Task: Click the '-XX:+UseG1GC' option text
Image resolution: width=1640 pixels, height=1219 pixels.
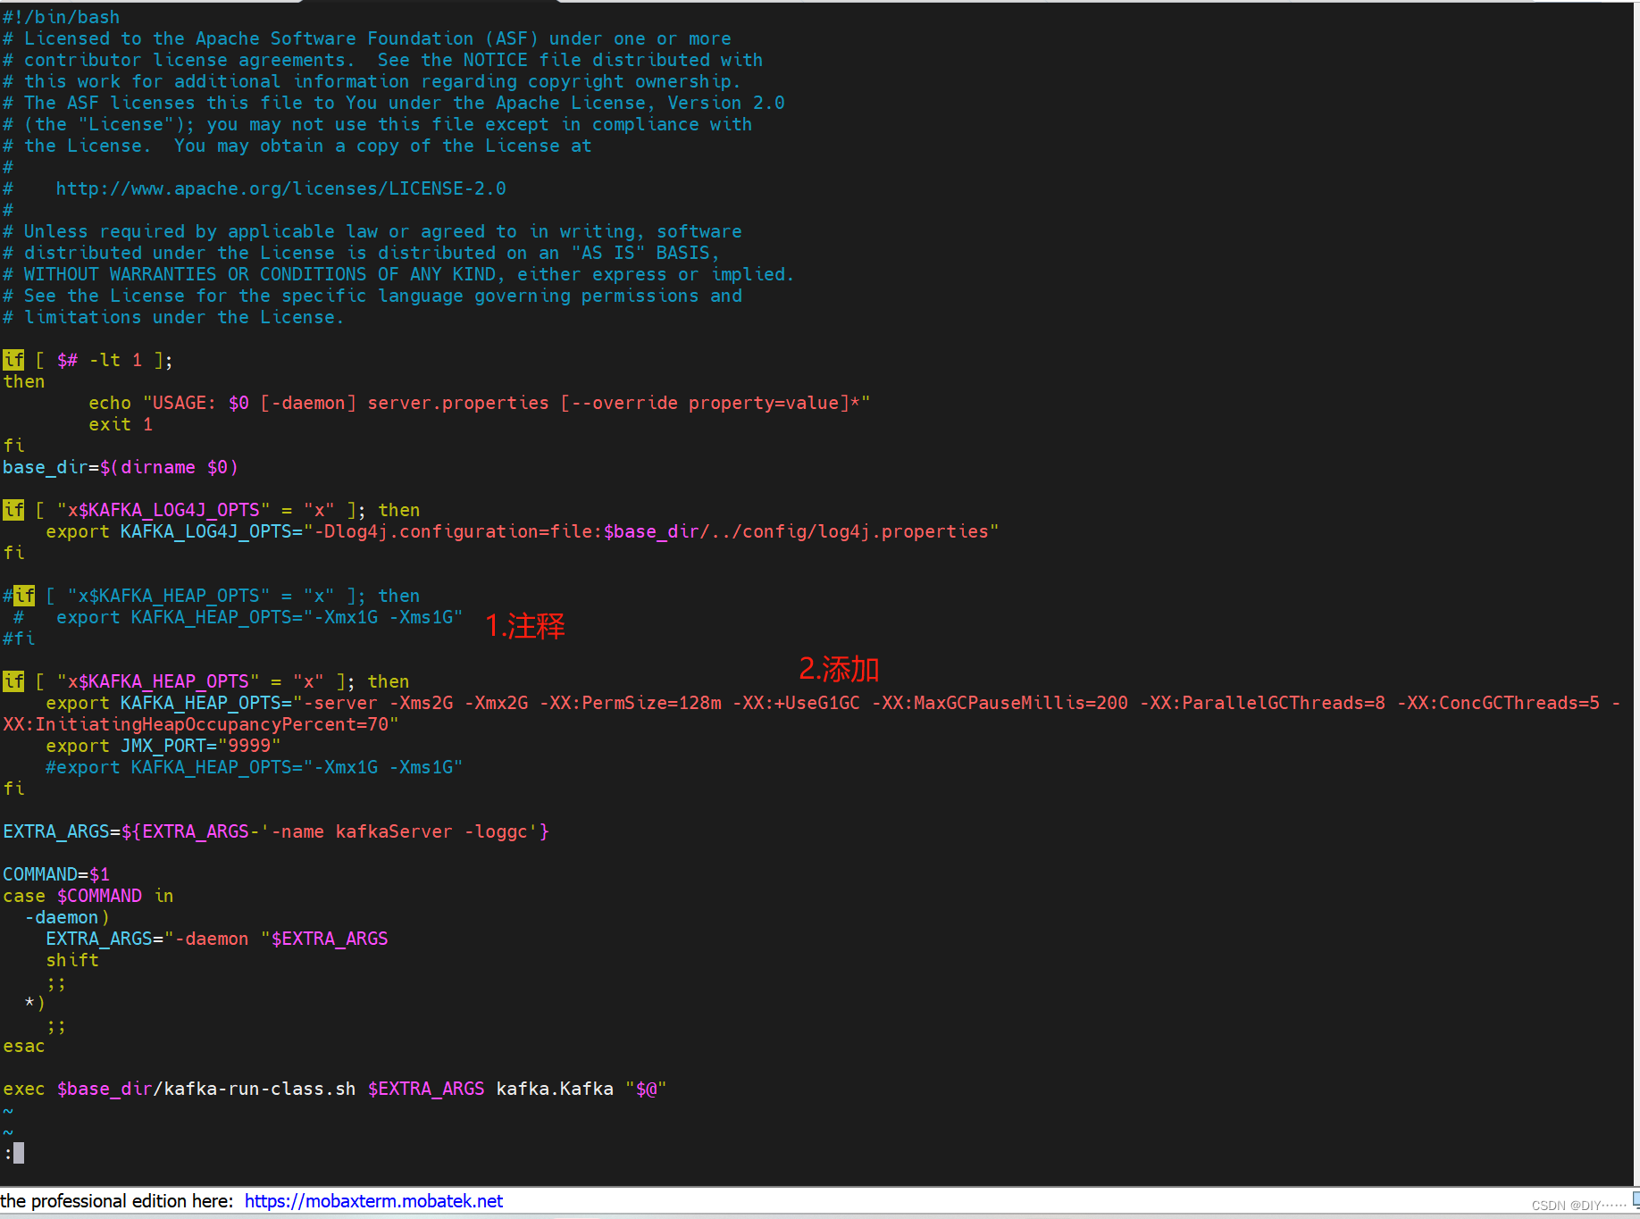Action: pyautogui.click(x=796, y=703)
